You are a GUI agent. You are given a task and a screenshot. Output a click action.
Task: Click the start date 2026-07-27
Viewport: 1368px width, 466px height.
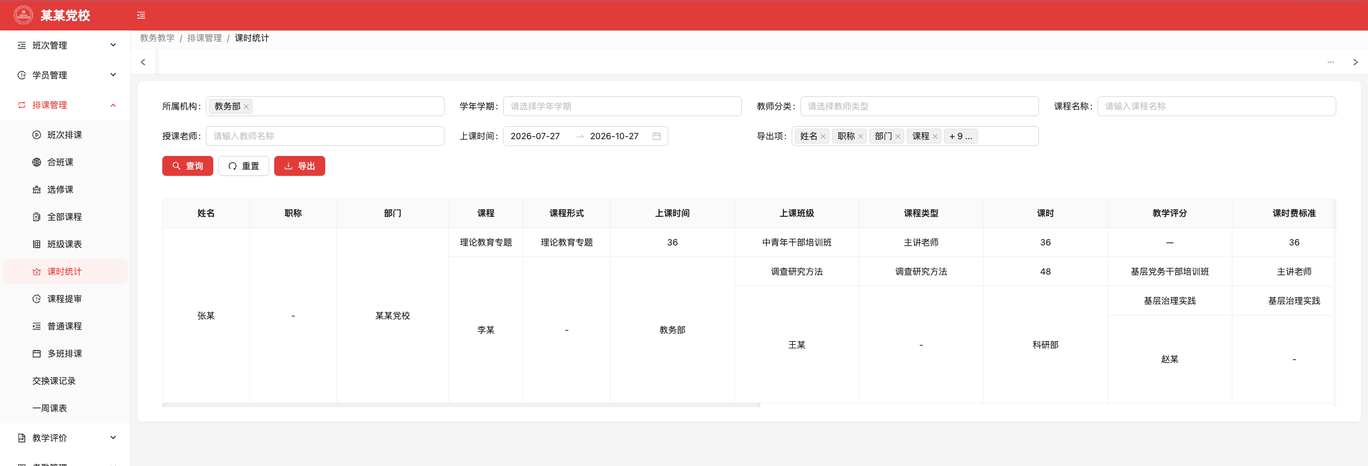pyautogui.click(x=535, y=136)
